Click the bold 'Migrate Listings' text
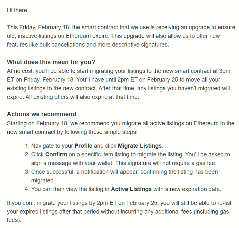The height and width of the screenshot is (228, 239). point(140,146)
